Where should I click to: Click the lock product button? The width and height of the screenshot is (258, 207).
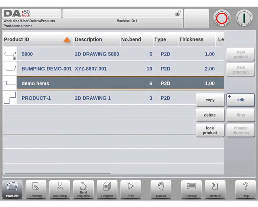click(210, 130)
